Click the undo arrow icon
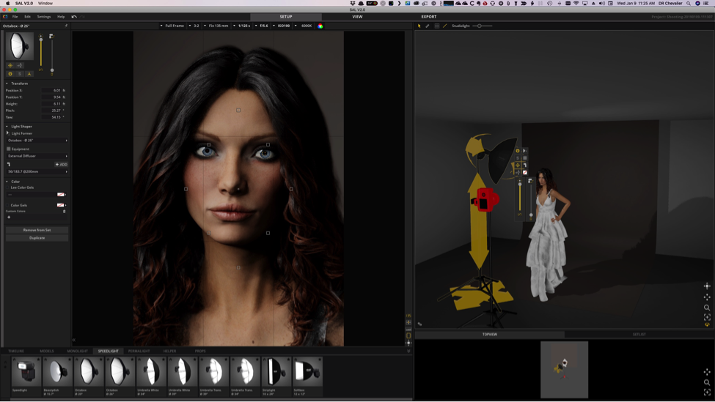 click(74, 16)
